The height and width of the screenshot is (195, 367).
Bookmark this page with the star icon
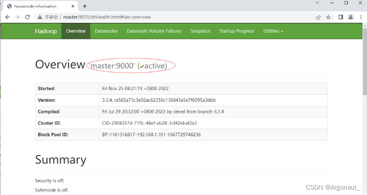point(328,17)
